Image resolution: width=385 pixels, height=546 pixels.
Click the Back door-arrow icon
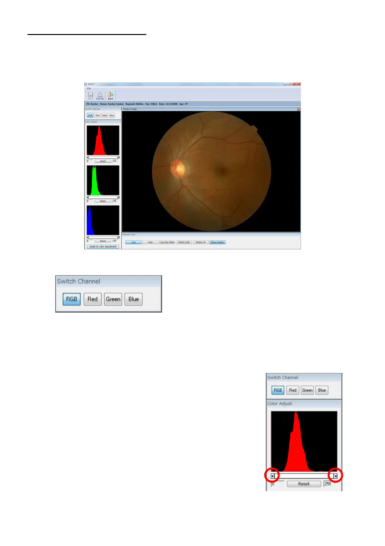(111, 95)
